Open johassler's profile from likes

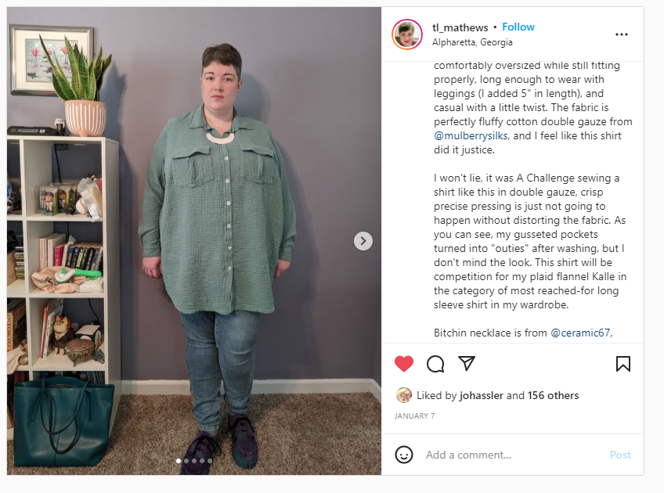(x=481, y=396)
